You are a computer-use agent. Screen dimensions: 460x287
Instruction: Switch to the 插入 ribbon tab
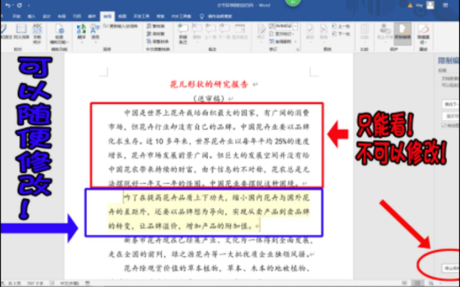[31, 16]
